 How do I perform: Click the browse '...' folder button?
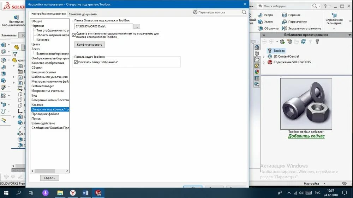(x=137, y=26)
